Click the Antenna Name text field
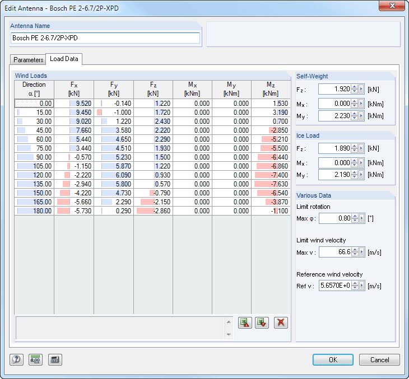This screenshot has width=409, height=379. click(105, 38)
